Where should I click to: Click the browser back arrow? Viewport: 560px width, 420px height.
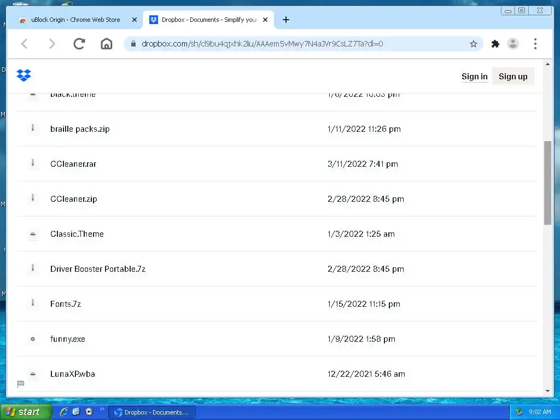tap(25, 44)
